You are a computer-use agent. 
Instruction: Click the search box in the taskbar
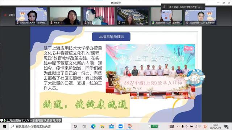pos(40,126)
